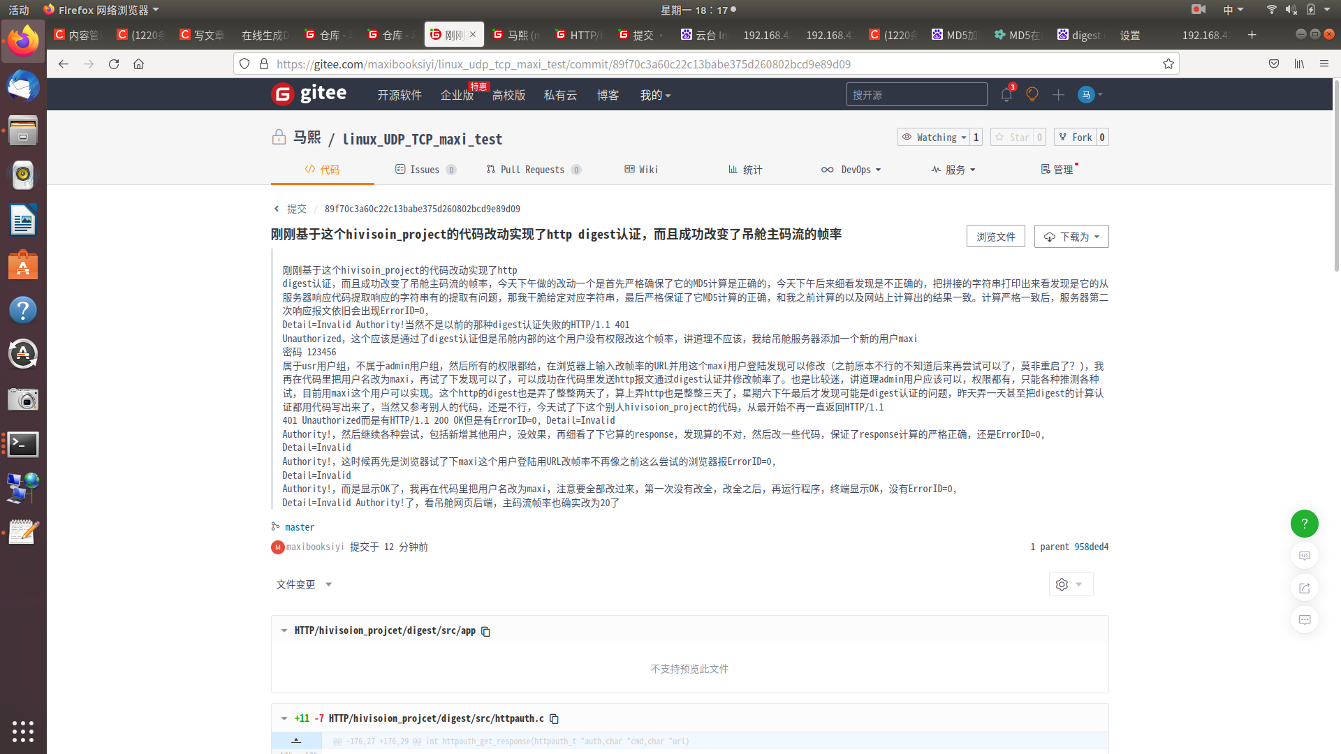
Task: Click the green help question mark button
Action: pyautogui.click(x=1304, y=524)
